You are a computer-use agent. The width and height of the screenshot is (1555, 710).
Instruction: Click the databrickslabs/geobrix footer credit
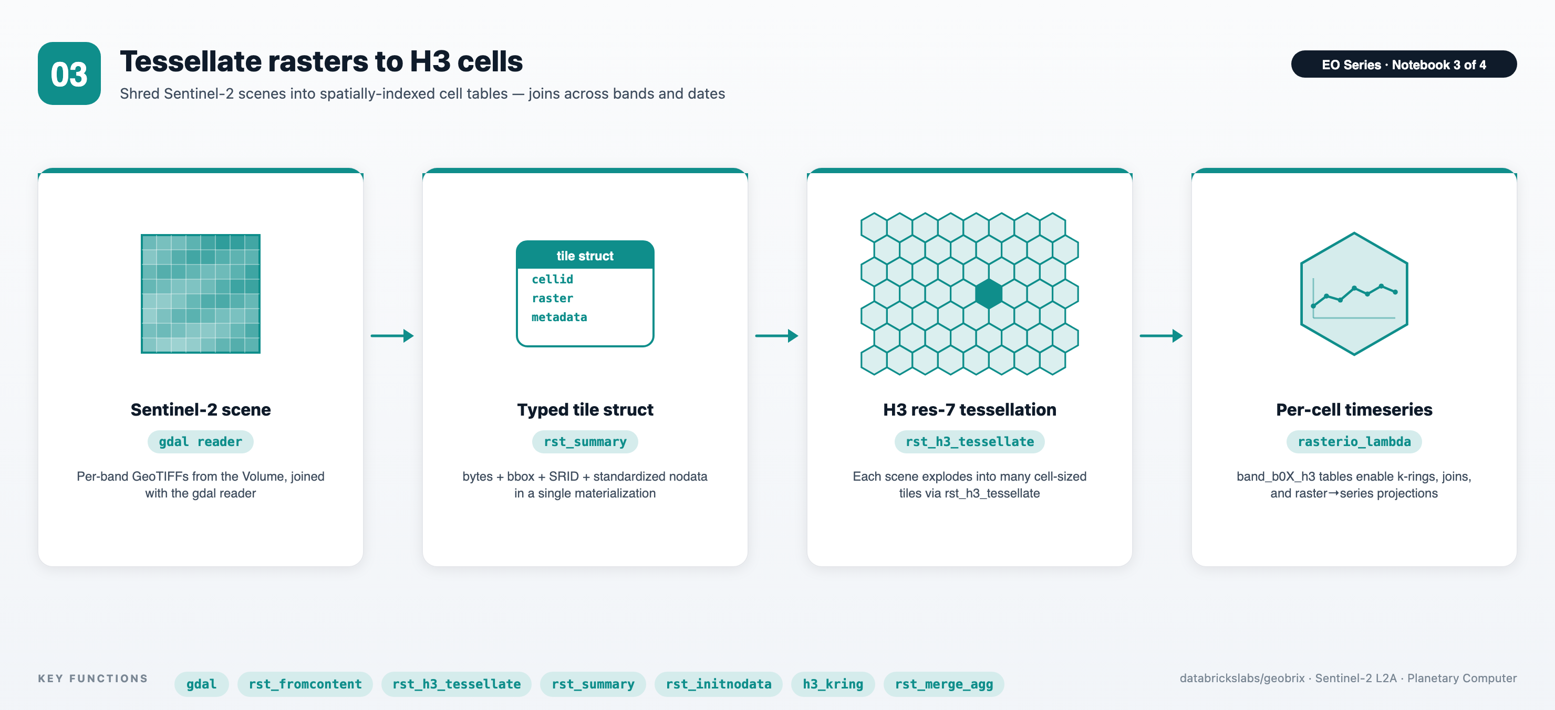pos(1348,679)
